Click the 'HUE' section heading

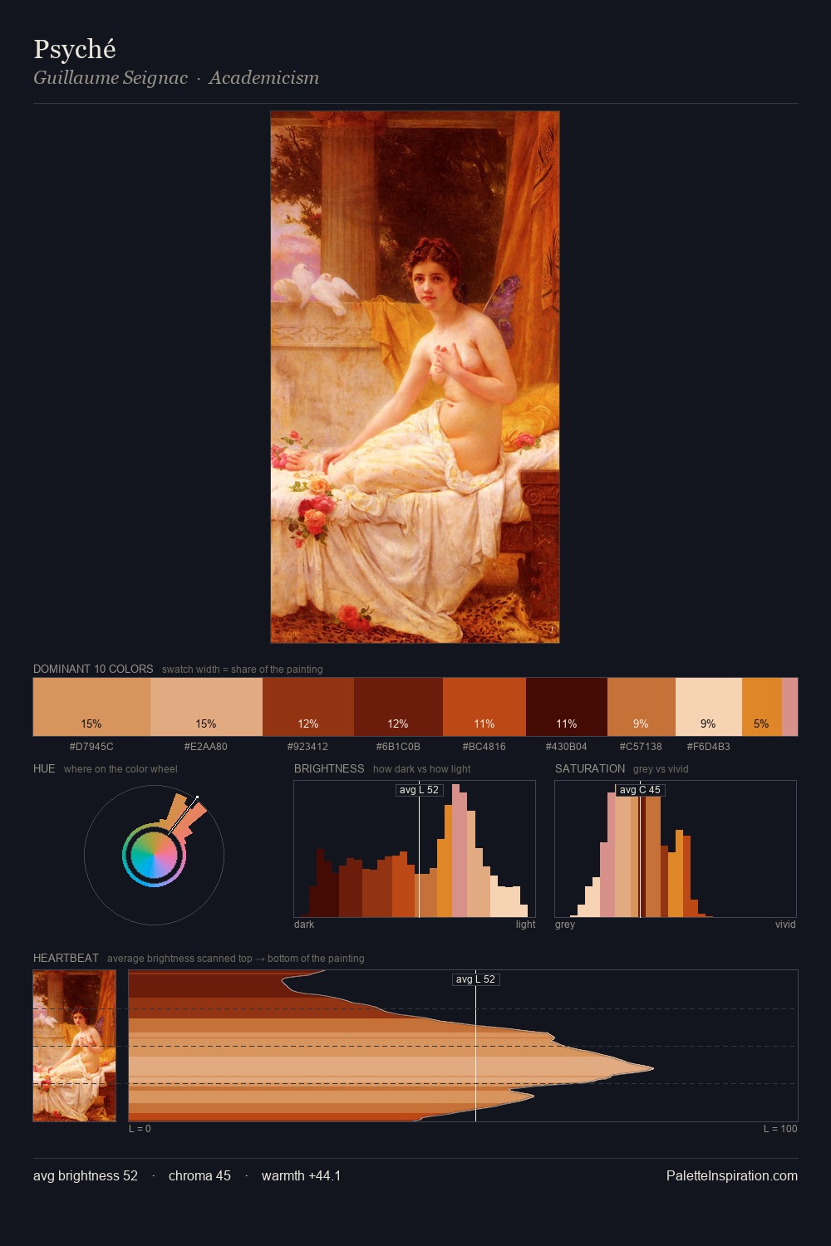[44, 768]
